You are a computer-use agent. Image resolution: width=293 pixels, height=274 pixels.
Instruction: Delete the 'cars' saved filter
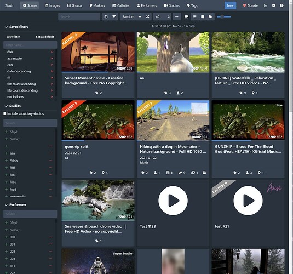point(52,65)
